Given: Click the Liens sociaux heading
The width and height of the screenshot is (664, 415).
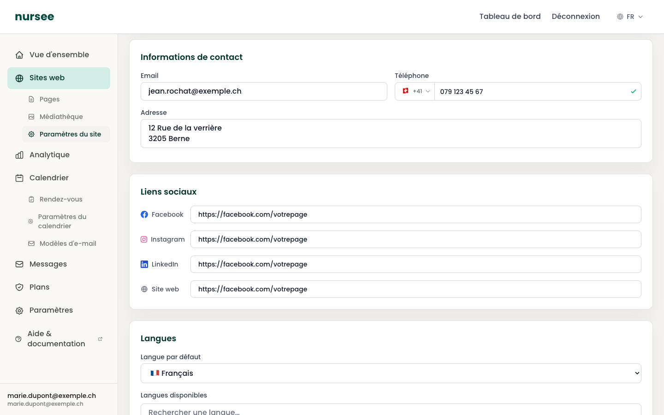Looking at the screenshot, I should point(168,192).
